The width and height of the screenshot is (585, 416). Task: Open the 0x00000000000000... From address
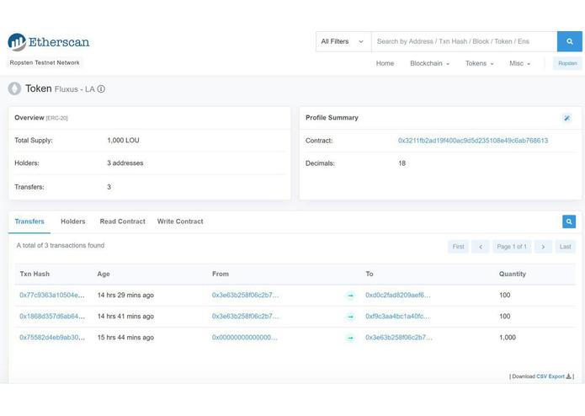point(245,338)
